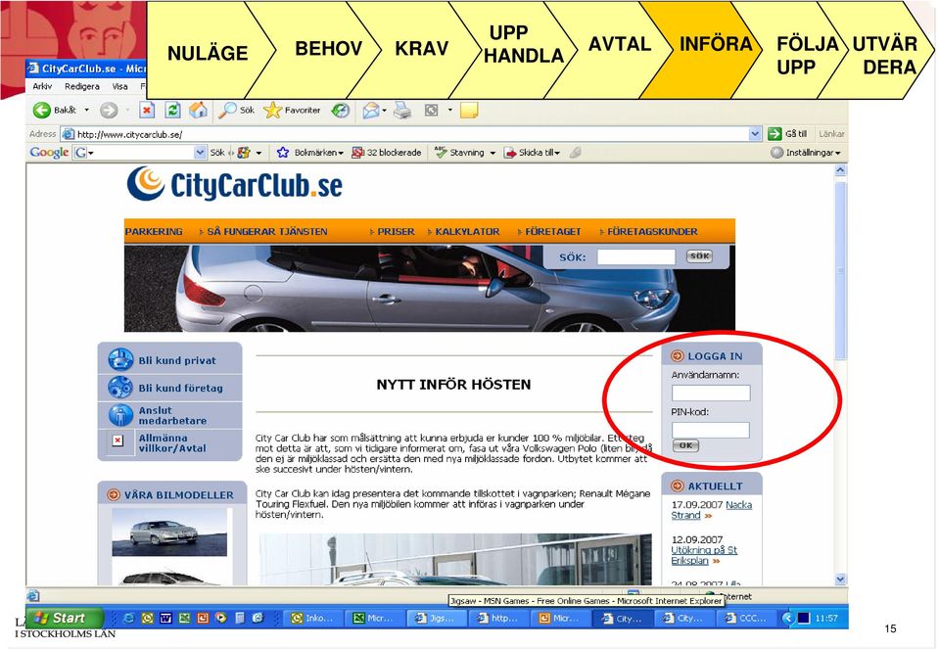Image resolution: width=939 pixels, height=649 pixels.
Task: Launch Excel from the Quick Launch bar
Action: point(184,618)
